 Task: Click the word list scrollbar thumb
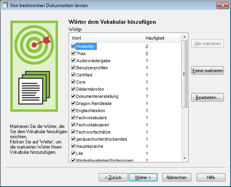click(x=185, y=74)
